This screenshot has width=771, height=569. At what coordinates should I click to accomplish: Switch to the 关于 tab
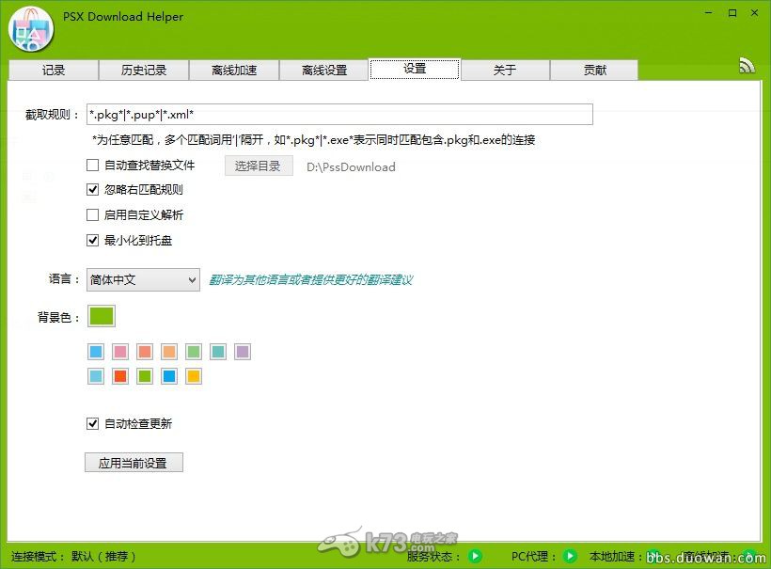point(505,69)
